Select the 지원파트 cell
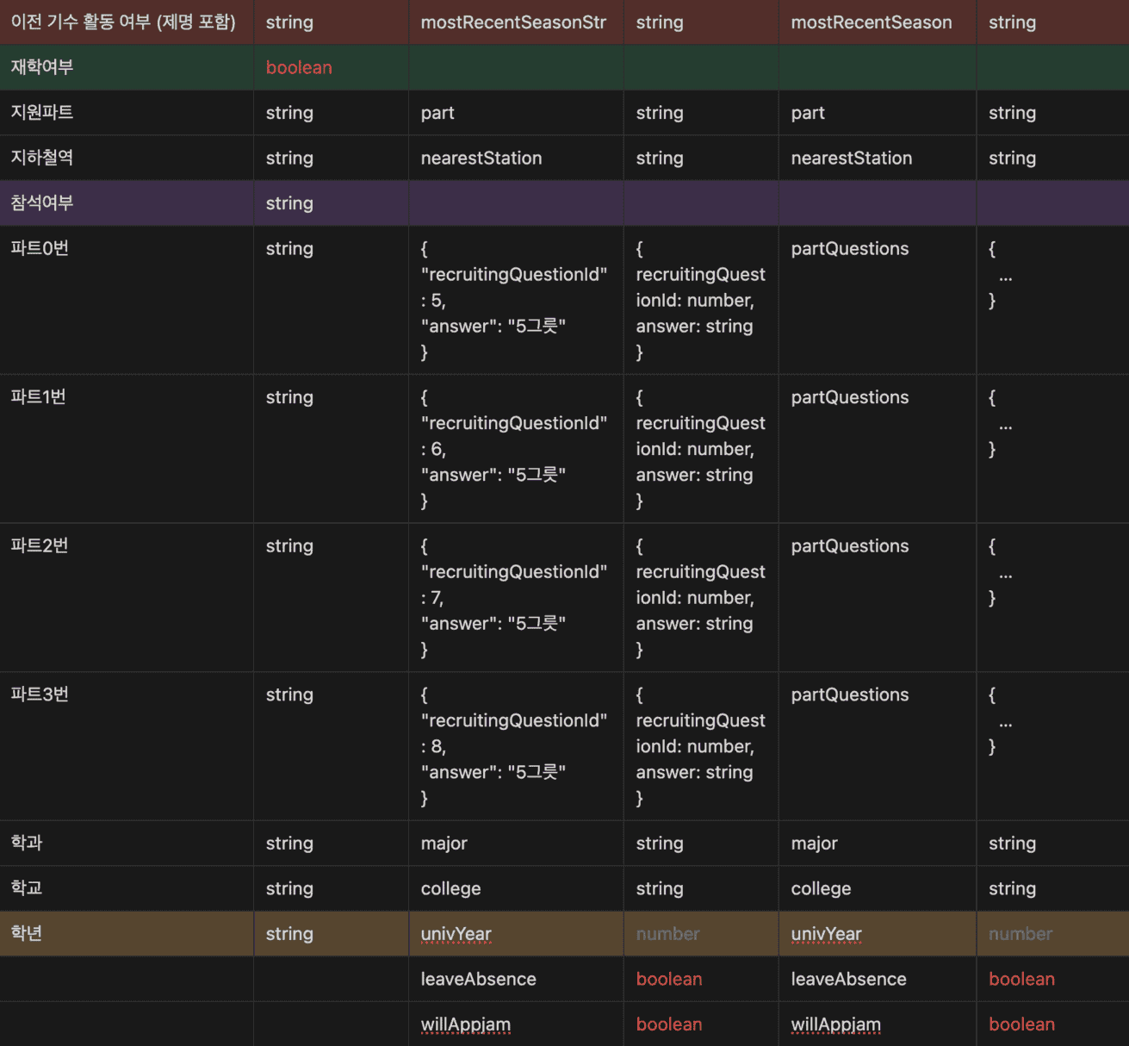This screenshot has height=1046, width=1129. (42, 113)
